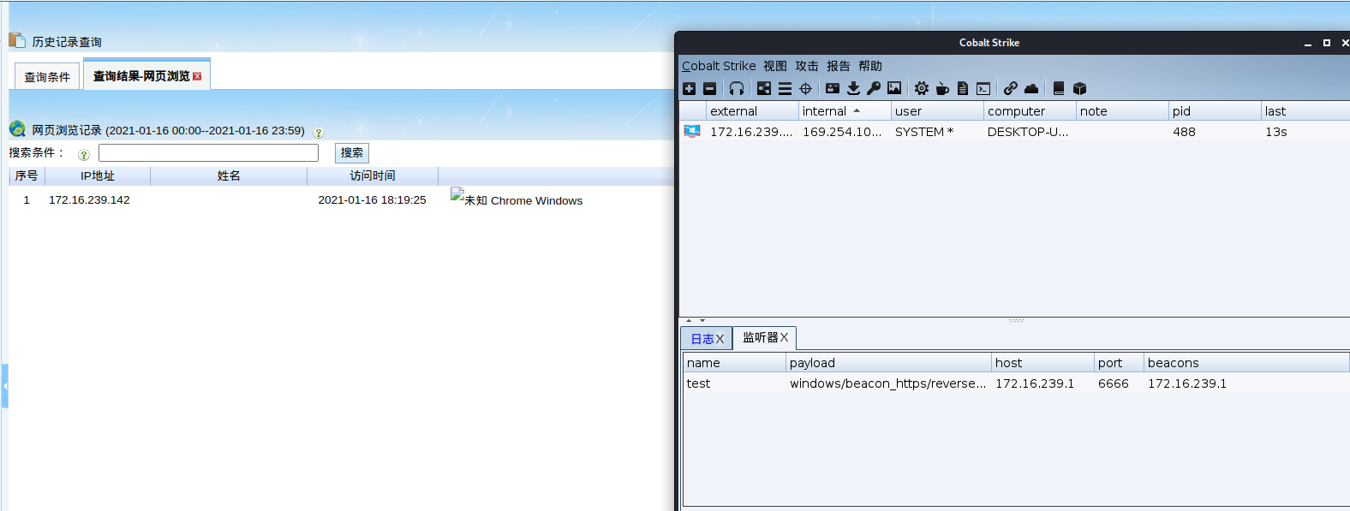Click the note column header

[1122, 110]
